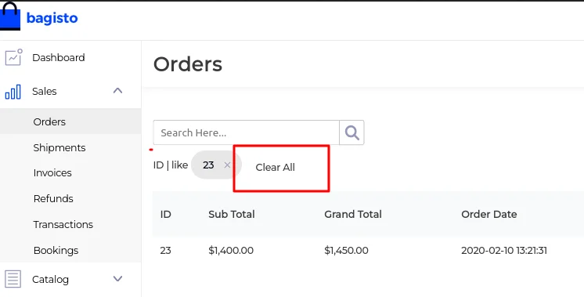Sort by the ID column header
This screenshot has height=297, width=584.
(x=166, y=214)
